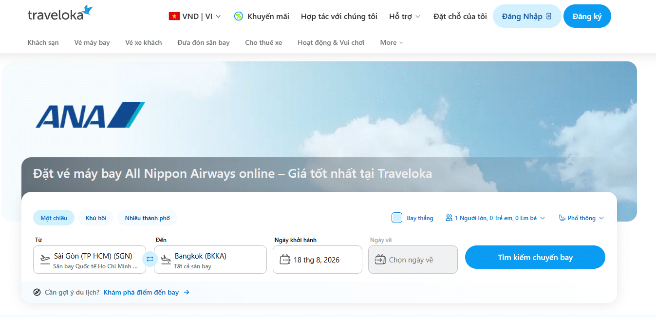Viewport: 656px width, 317px height.
Task: Click the Khuyến mãi percent icon
Action: click(238, 16)
